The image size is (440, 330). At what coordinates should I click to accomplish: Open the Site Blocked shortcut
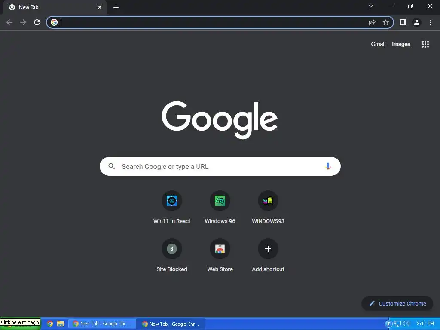click(x=172, y=255)
